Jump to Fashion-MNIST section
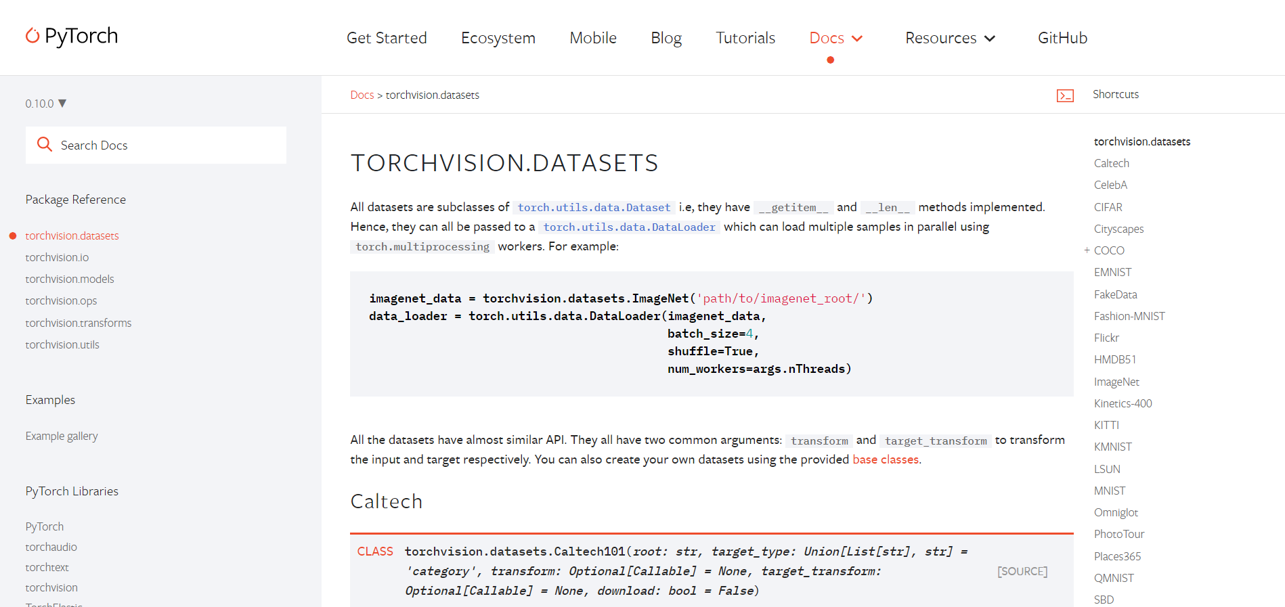 click(x=1129, y=316)
